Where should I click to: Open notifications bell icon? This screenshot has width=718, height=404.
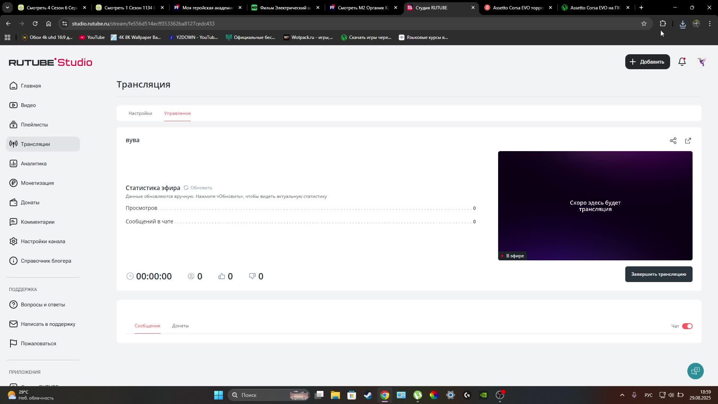(682, 62)
